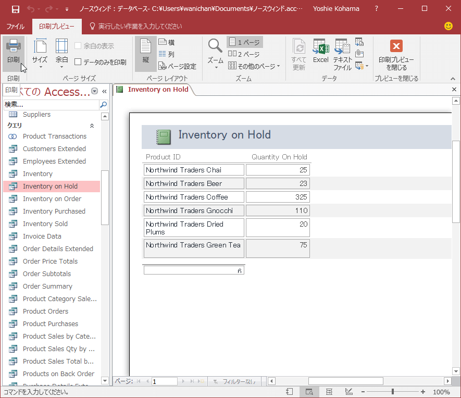Go to last page arrow
Image resolution: width=461 pixels, height=398 pixels.
click(x=192, y=381)
